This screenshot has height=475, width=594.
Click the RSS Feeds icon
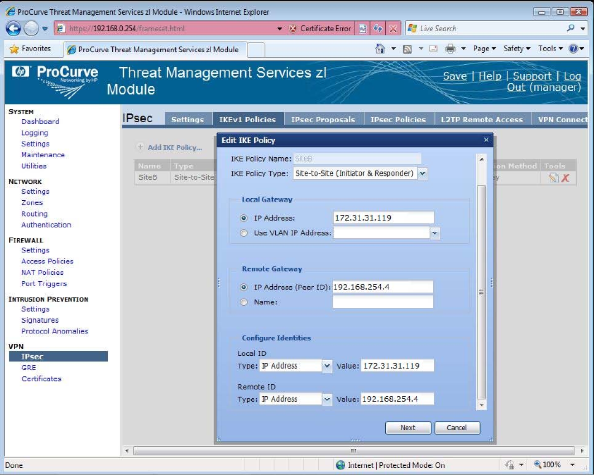(x=407, y=49)
